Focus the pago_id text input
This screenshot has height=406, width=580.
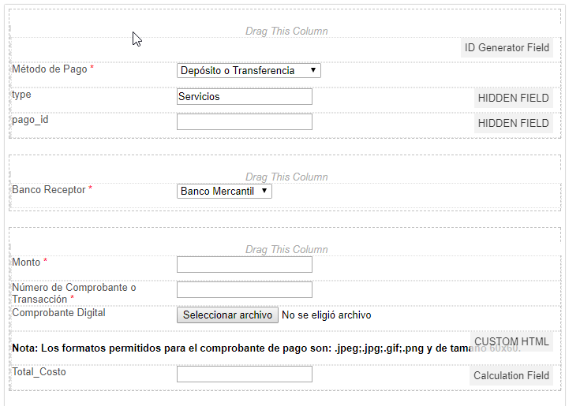click(245, 122)
